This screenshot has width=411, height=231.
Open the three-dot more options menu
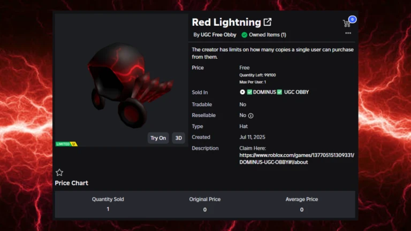(348, 33)
